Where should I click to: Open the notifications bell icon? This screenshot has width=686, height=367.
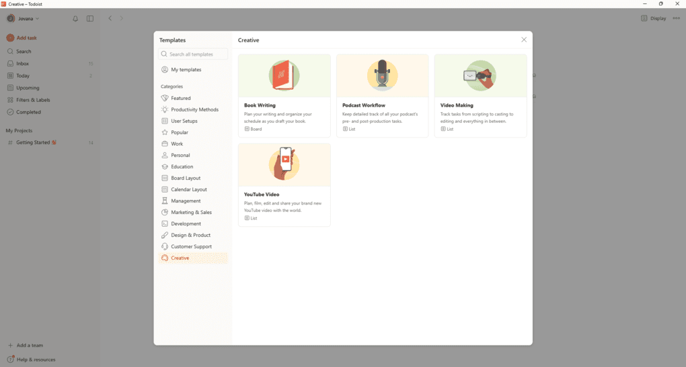pos(75,19)
